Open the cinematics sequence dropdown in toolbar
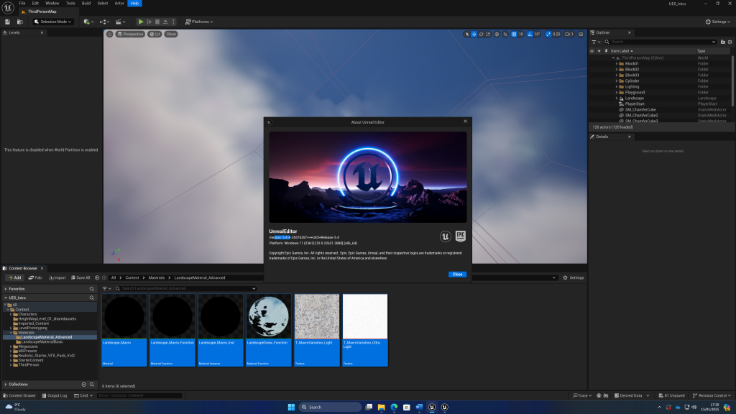 120,22
